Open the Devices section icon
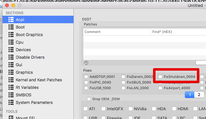This screenshot has height=119, width=206. [11, 50]
